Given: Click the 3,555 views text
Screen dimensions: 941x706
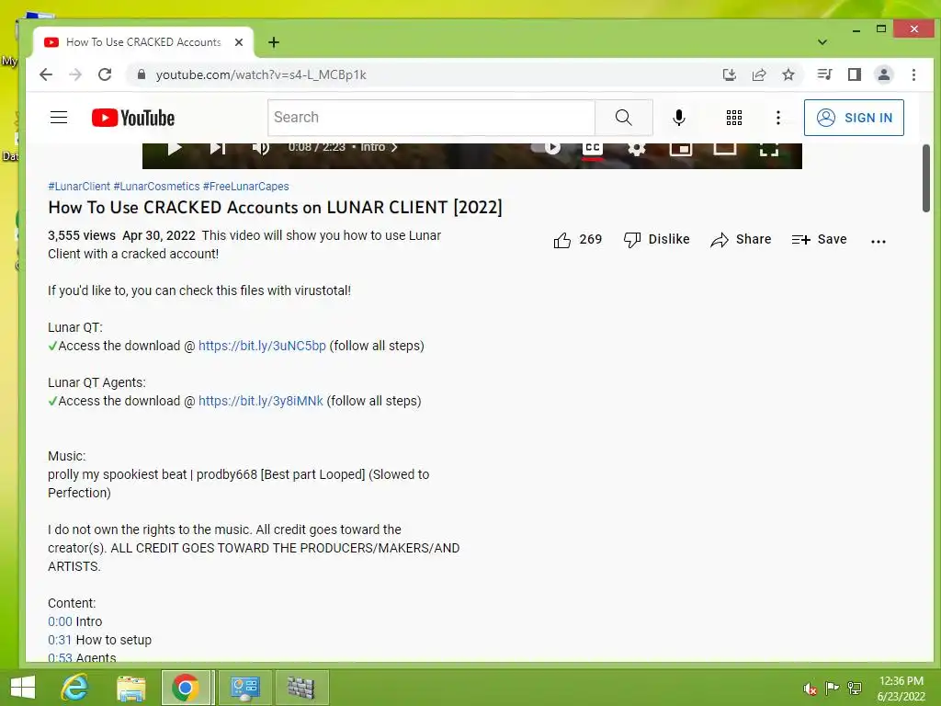Looking at the screenshot, I should 82,235.
